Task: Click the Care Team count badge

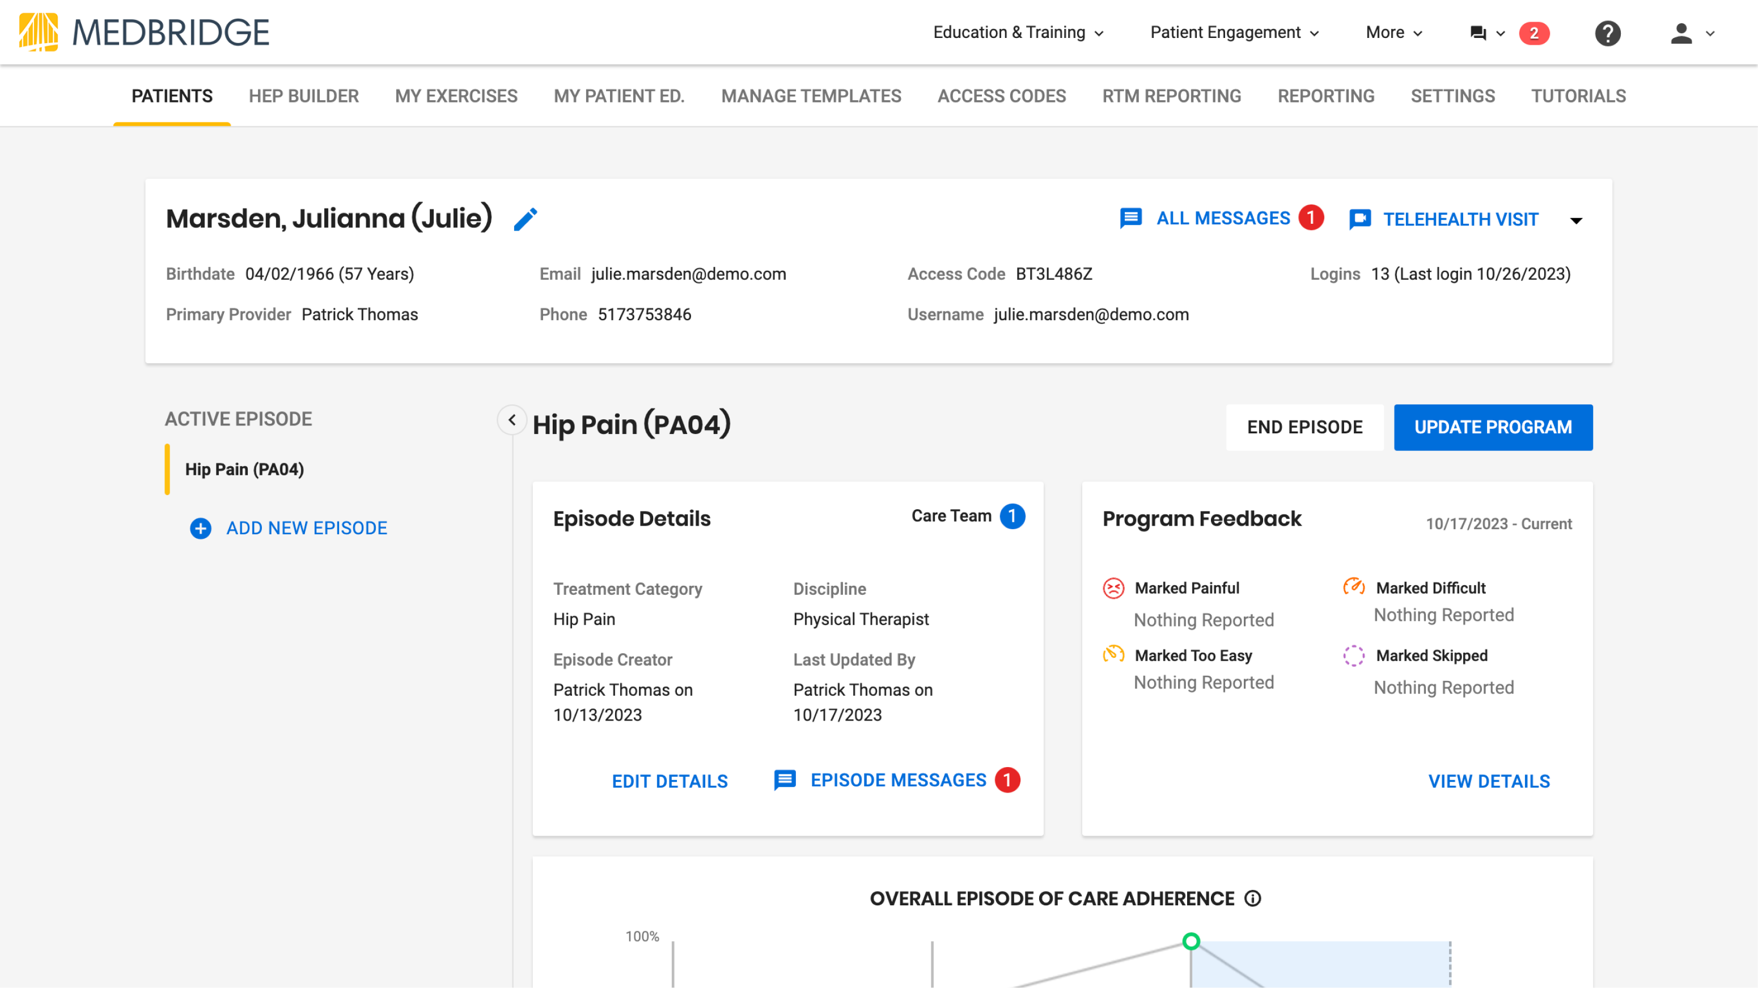Action: click(x=1013, y=516)
